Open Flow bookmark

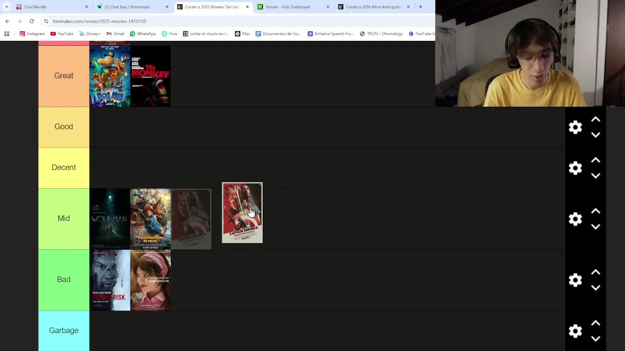(x=169, y=34)
